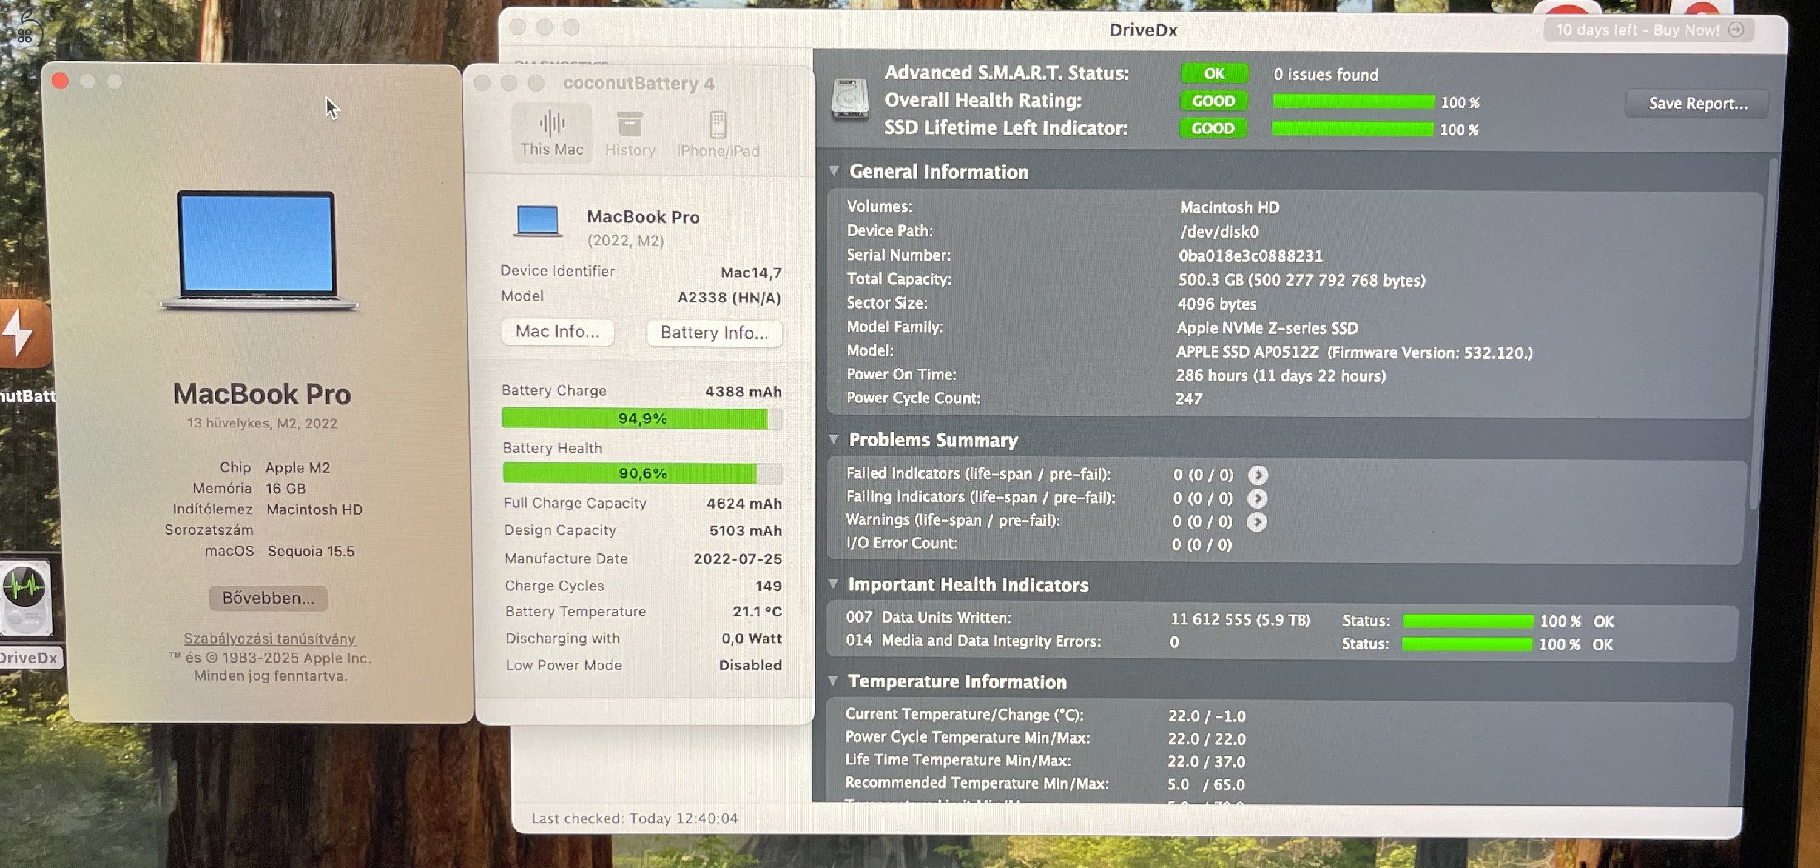The height and width of the screenshot is (868, 1820).
Task: Click the coconutBattery lightning dock icon
Action: tap(21, 333)
